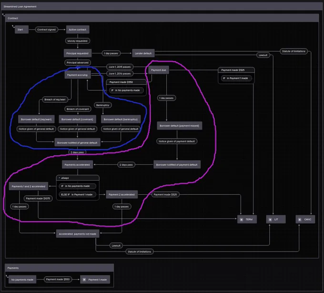Click the 'Lawsuit' label near Lender default
324x293 pixels.
[263, 55]
